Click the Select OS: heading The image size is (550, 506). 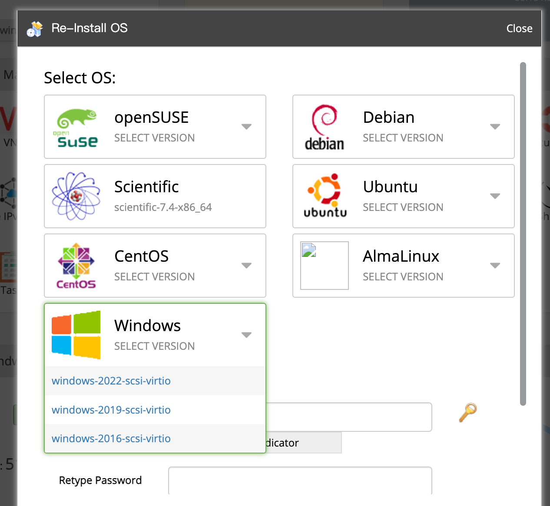pos(80,78)
